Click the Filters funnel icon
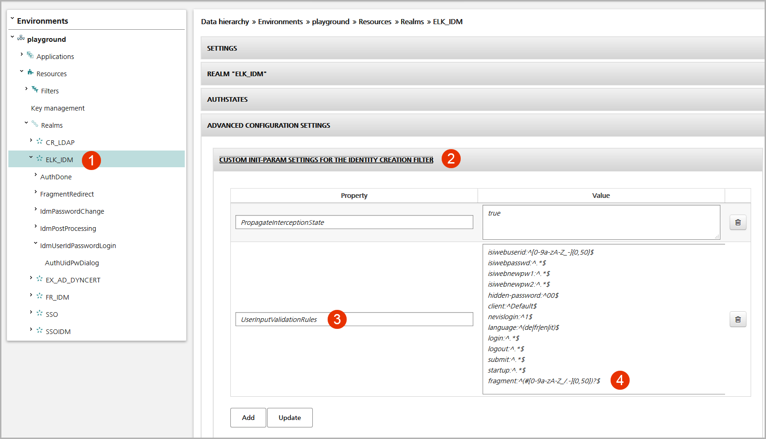Image resolution: width=766 pixels, height=439 pixels. (35, 90)
